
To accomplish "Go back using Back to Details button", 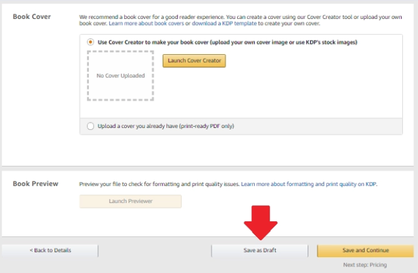I will pyautogui.click(x=50, y=250).
